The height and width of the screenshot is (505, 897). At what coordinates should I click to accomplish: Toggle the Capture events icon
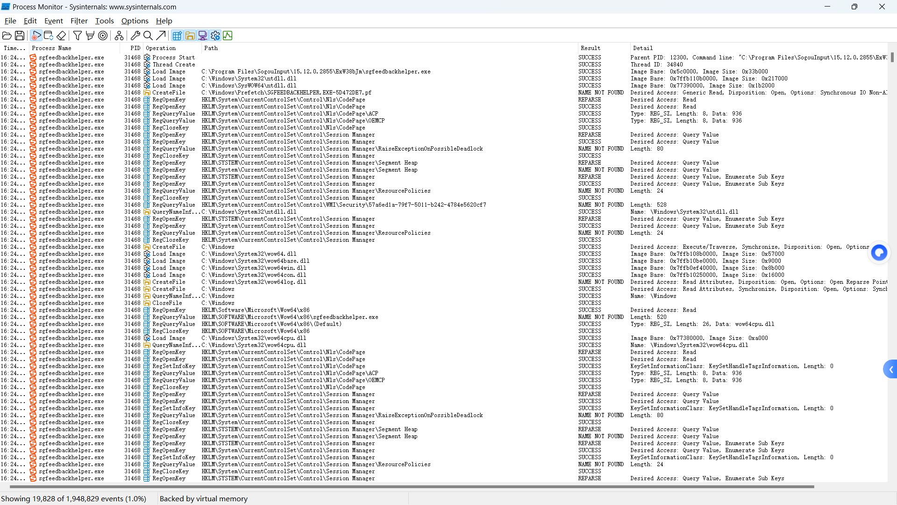pos(36,36)
